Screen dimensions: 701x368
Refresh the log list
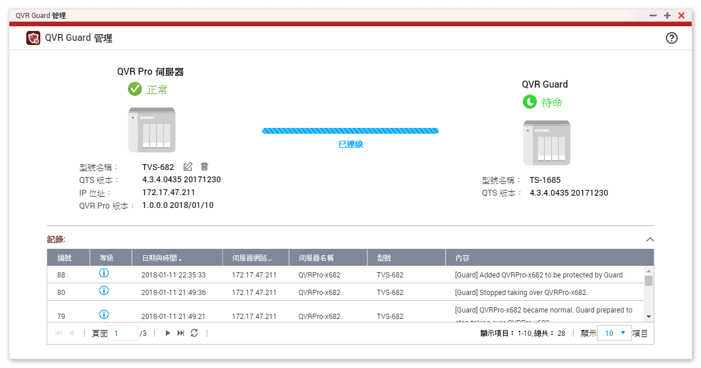[x=195, y=333]
